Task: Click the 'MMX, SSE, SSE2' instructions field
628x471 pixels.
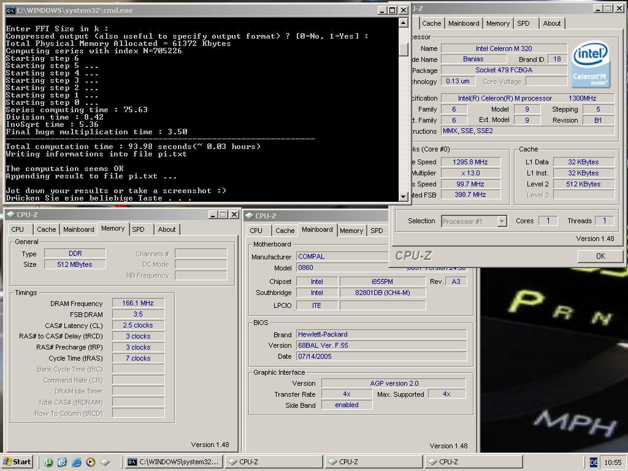Action: click(x=528, y=131)
